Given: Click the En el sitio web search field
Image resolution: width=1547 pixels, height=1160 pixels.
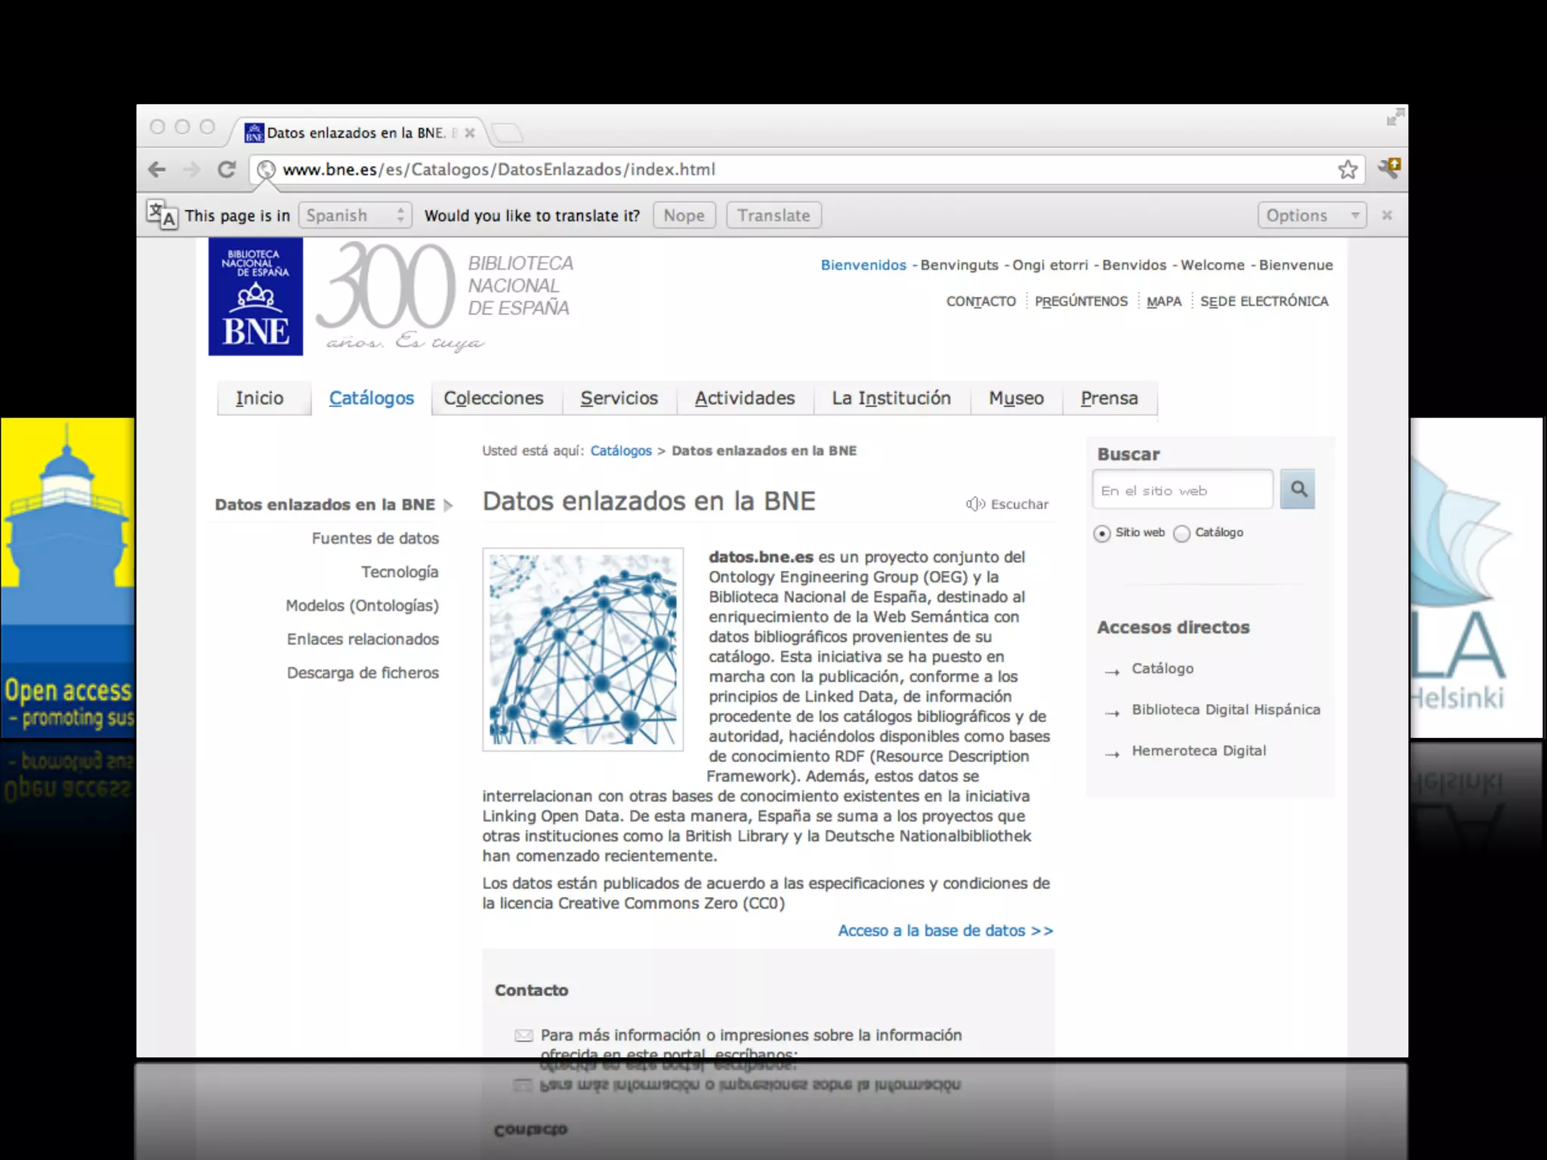Looking at the screenshot, I should click(x=1182, y=490).
